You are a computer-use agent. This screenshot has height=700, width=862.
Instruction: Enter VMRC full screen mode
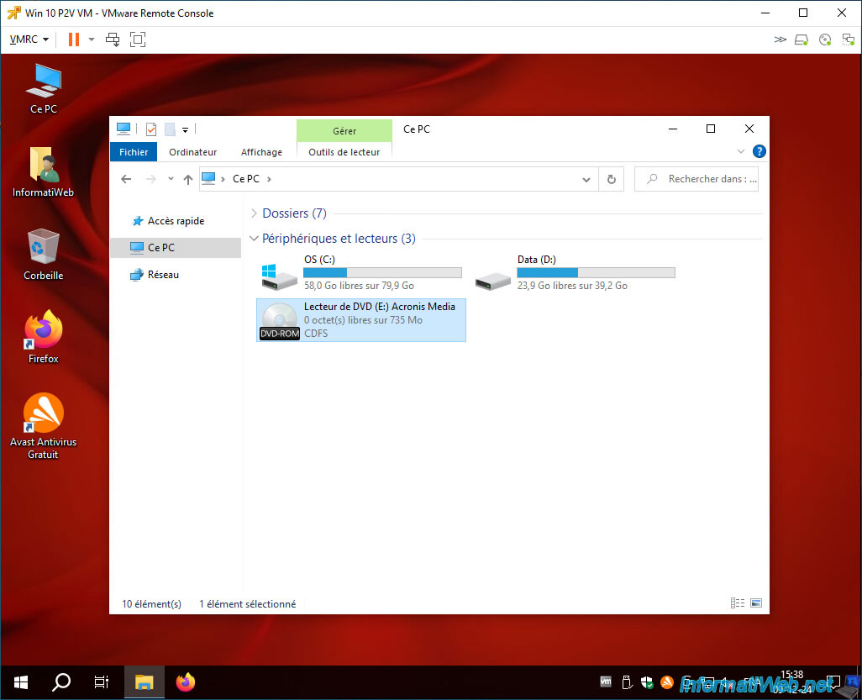[138, 39]
